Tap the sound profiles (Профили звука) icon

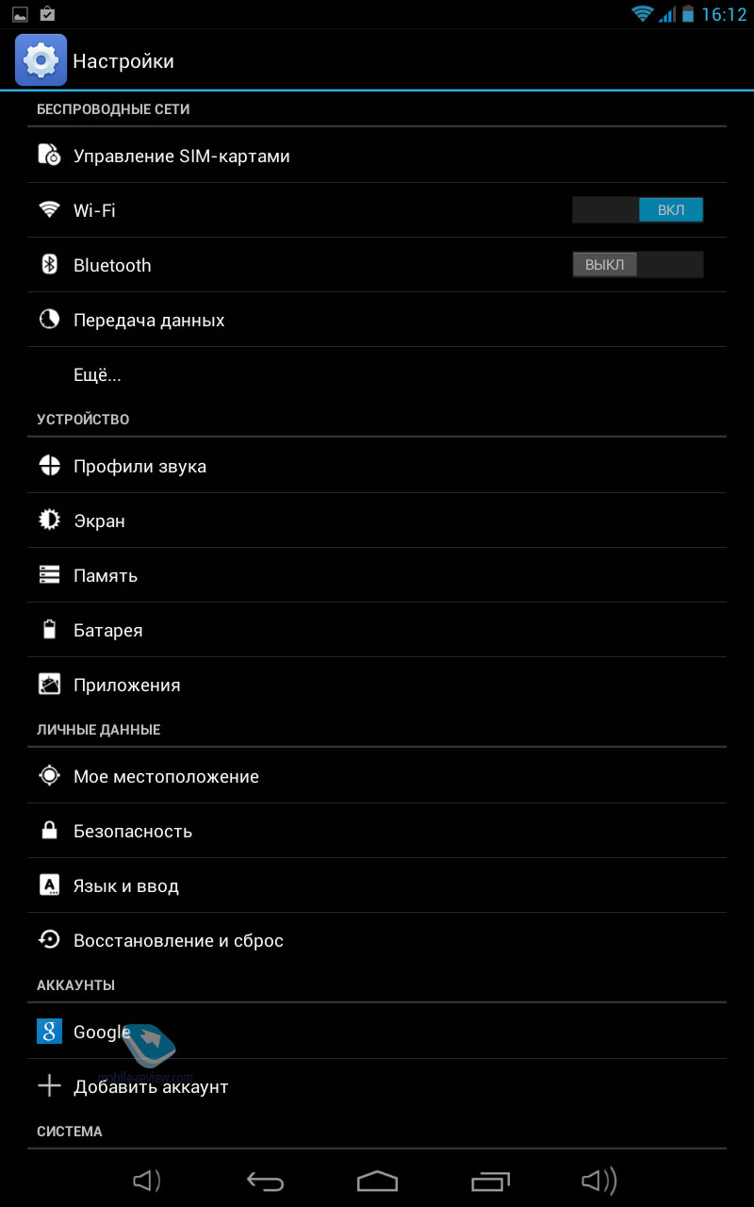pos(49,466)
